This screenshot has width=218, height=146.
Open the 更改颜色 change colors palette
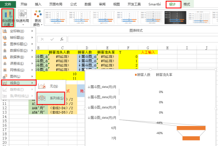pyautogui.click(x=38, y=18)
